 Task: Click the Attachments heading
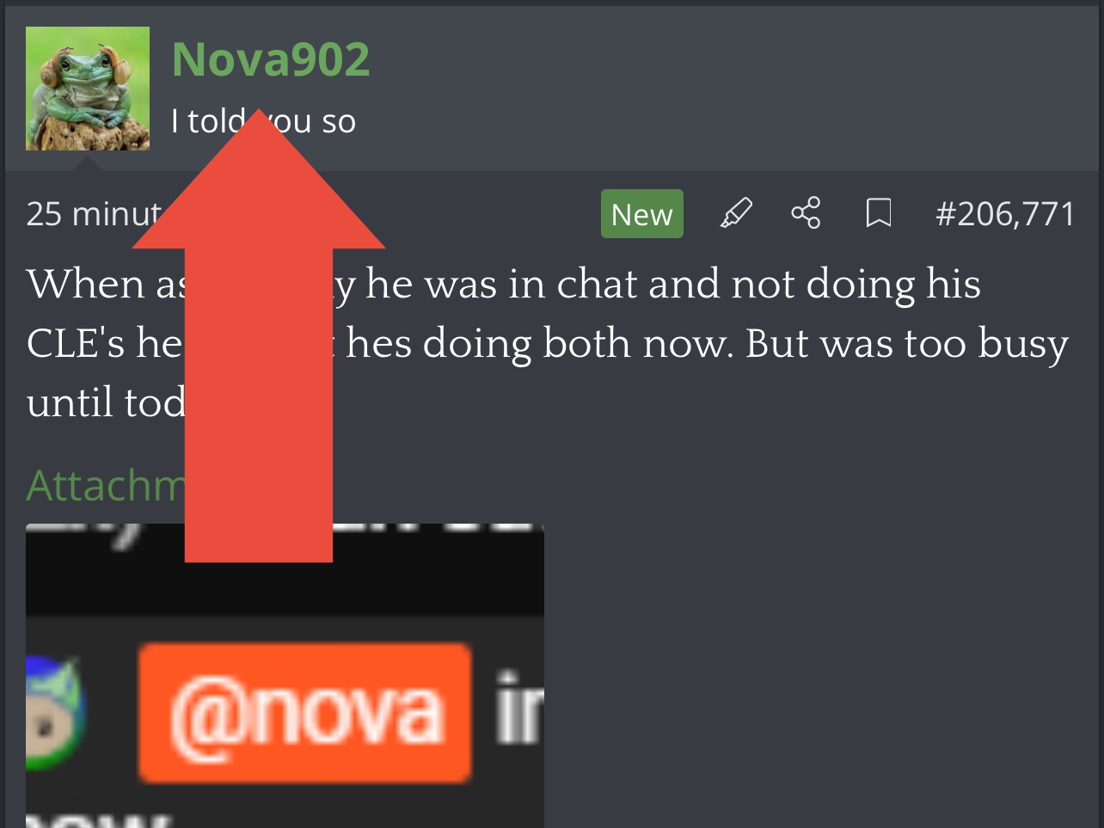tap(106, 486)
